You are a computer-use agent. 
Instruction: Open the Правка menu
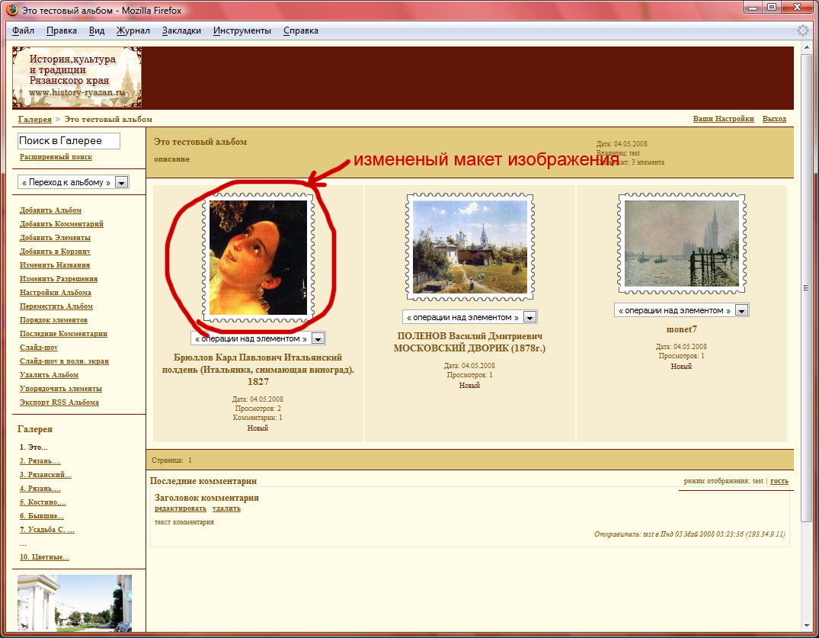tap(62, 30)
